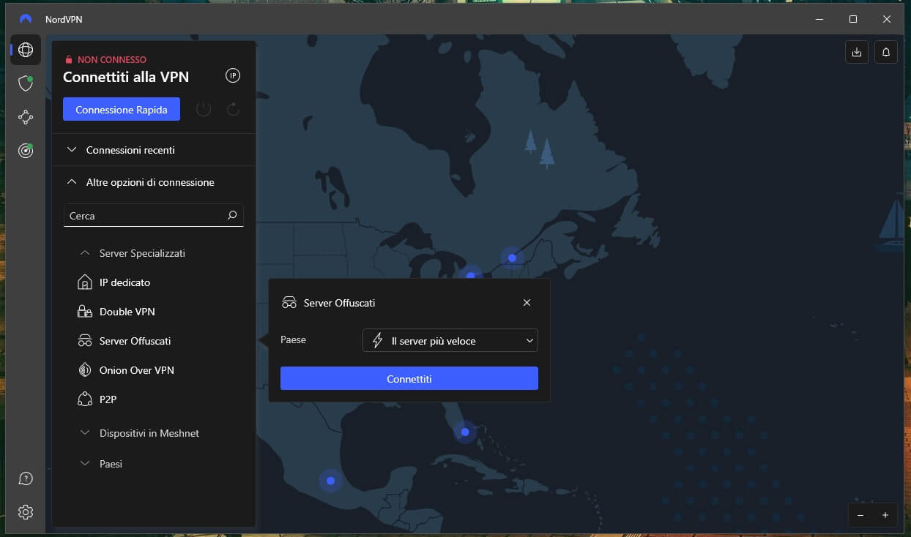Open settings gear icon in sidebar

(x=26, y=512)
